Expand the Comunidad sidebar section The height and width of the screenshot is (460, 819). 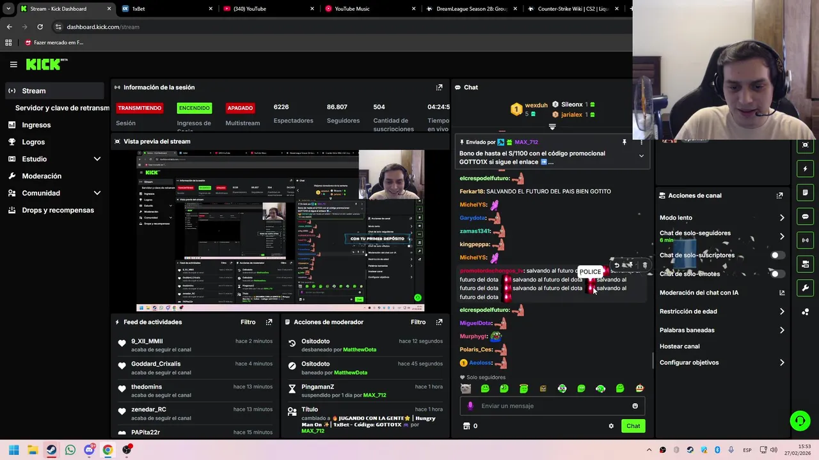tap(97, 193)
